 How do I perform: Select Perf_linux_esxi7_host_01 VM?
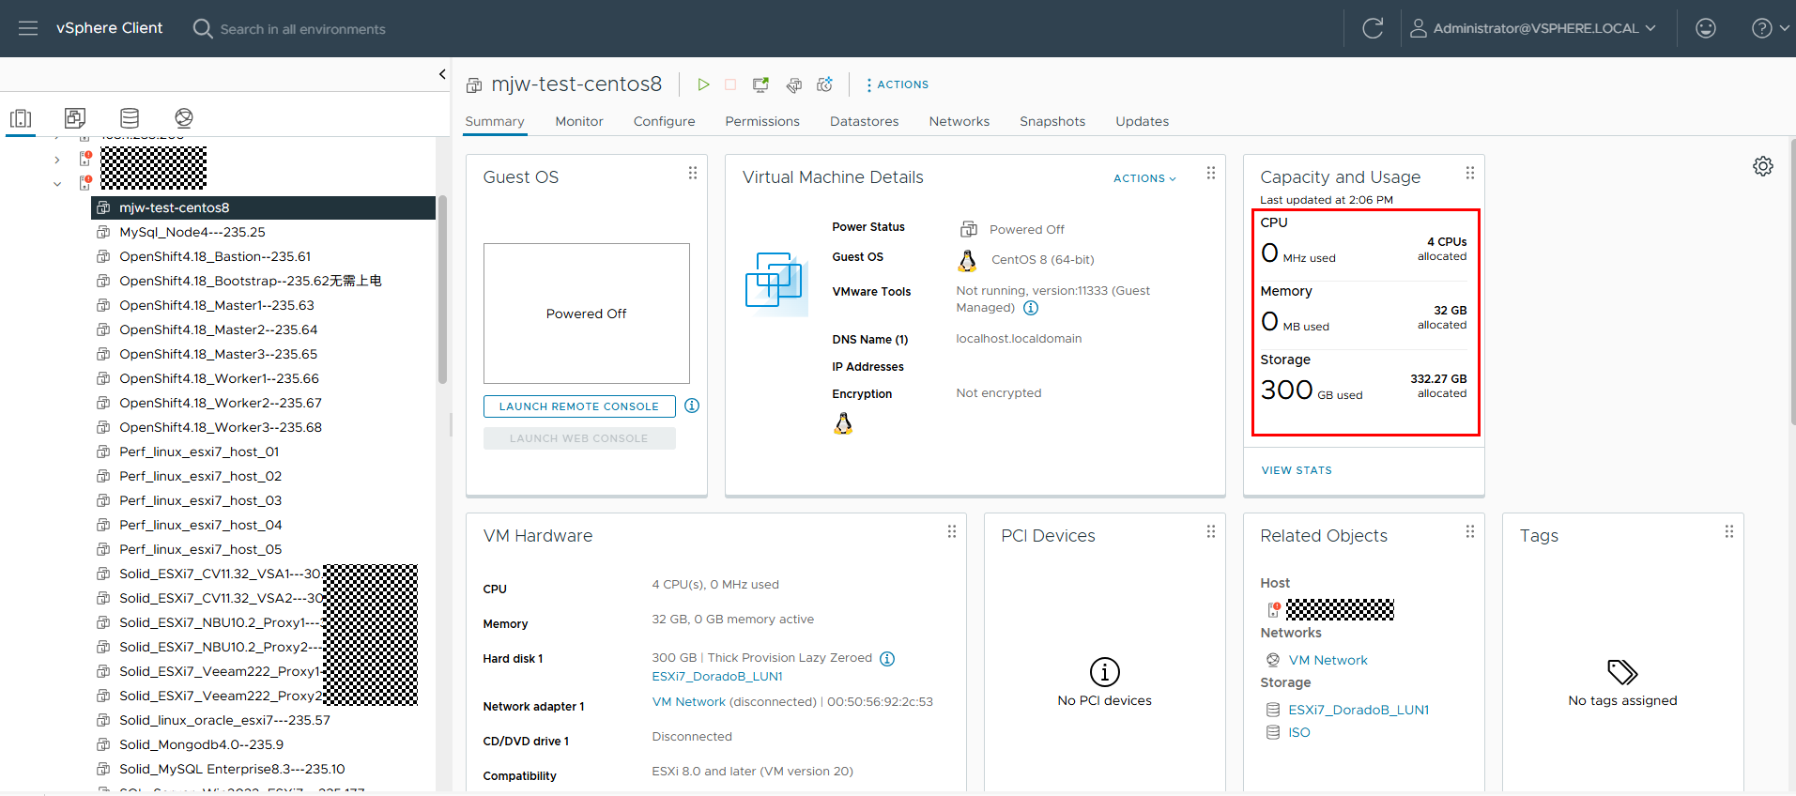click(199, 452)
